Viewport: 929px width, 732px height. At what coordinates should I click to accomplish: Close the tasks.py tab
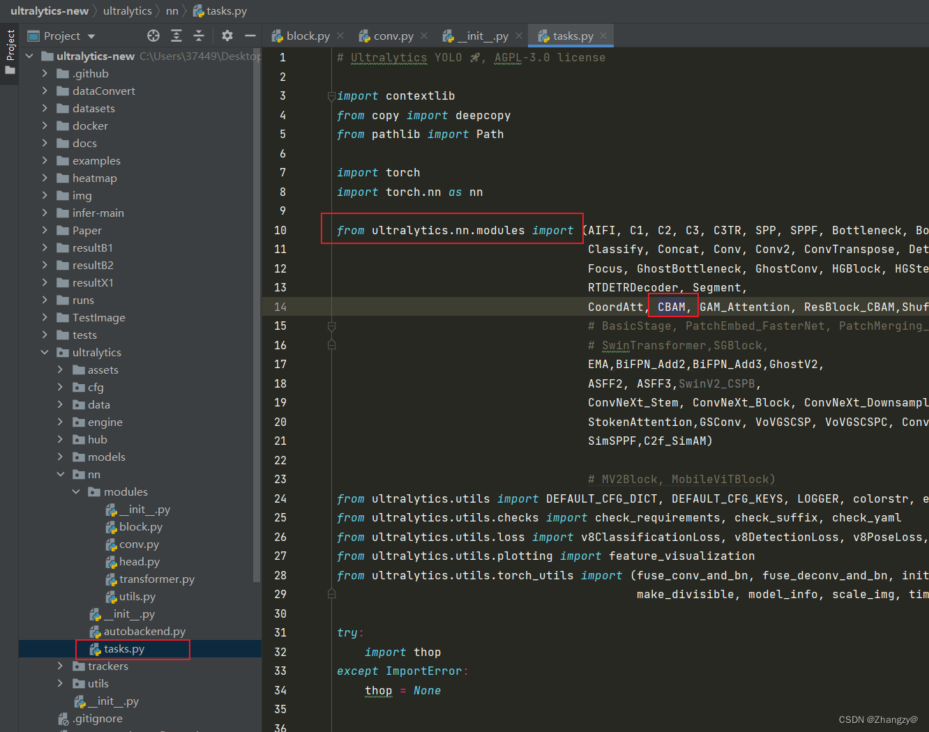pos(603,36)
